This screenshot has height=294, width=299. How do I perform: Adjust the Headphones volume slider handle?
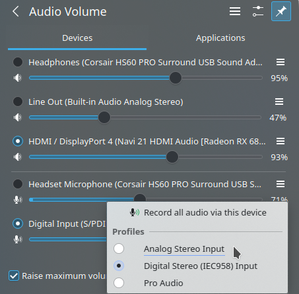(176, 78)
